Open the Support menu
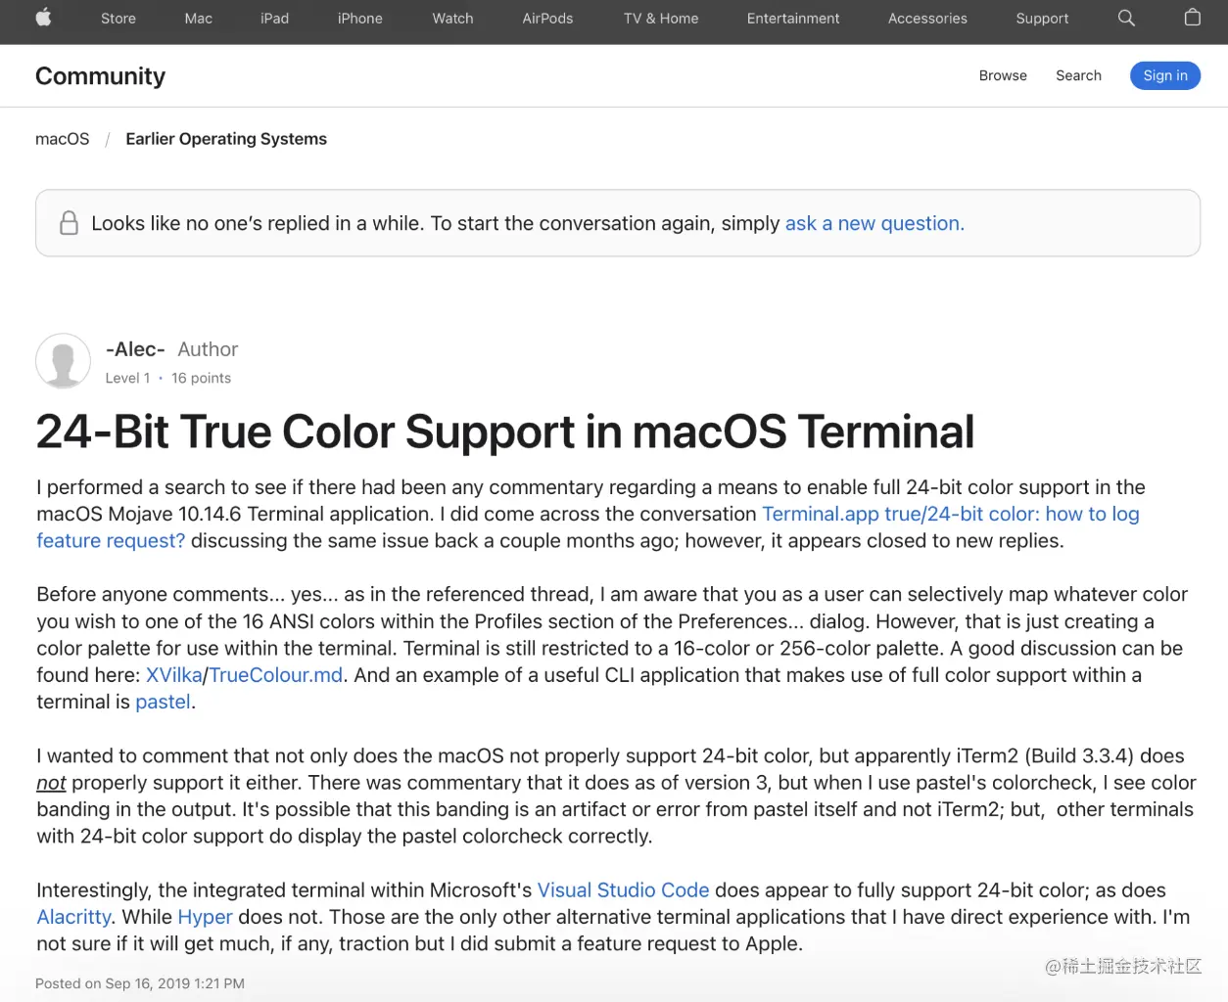Viewport: 1228px width, 1002px height. click(x=1042, y=19)
